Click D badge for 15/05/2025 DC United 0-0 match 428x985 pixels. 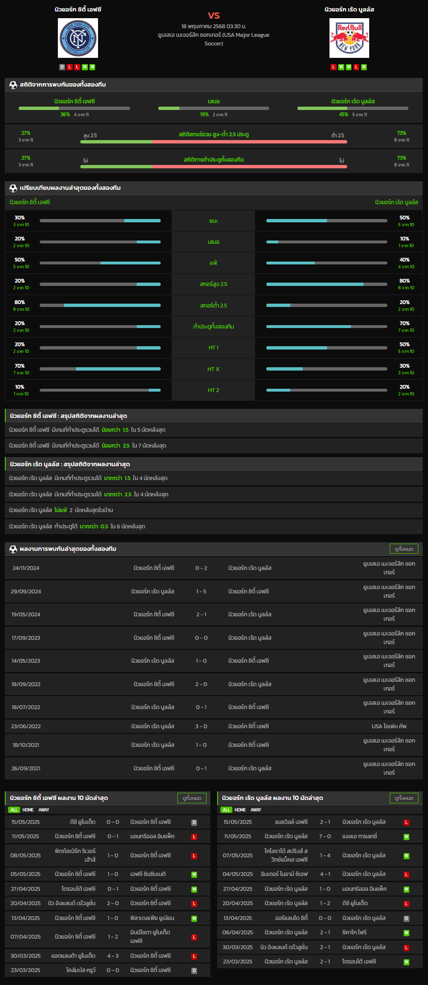pos(194,822)
